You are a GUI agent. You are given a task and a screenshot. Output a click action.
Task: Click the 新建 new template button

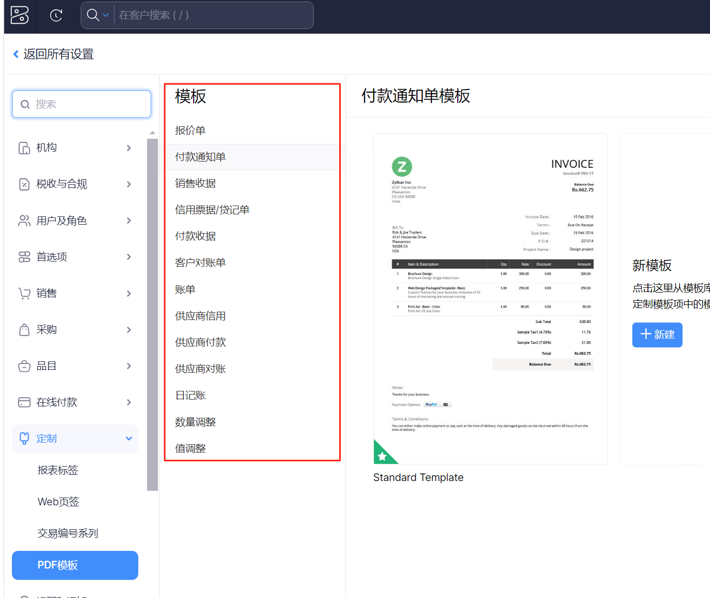point(657,334)
